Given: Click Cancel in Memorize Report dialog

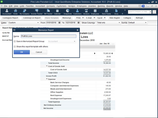Looking at the screenshot, I should pos(39,52).
